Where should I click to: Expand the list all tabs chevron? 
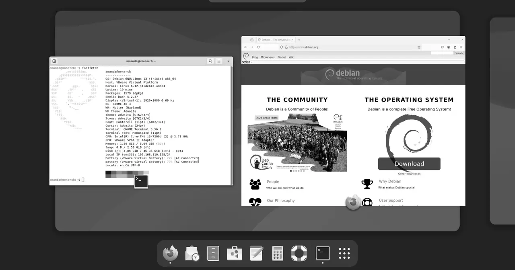(449, 40)
